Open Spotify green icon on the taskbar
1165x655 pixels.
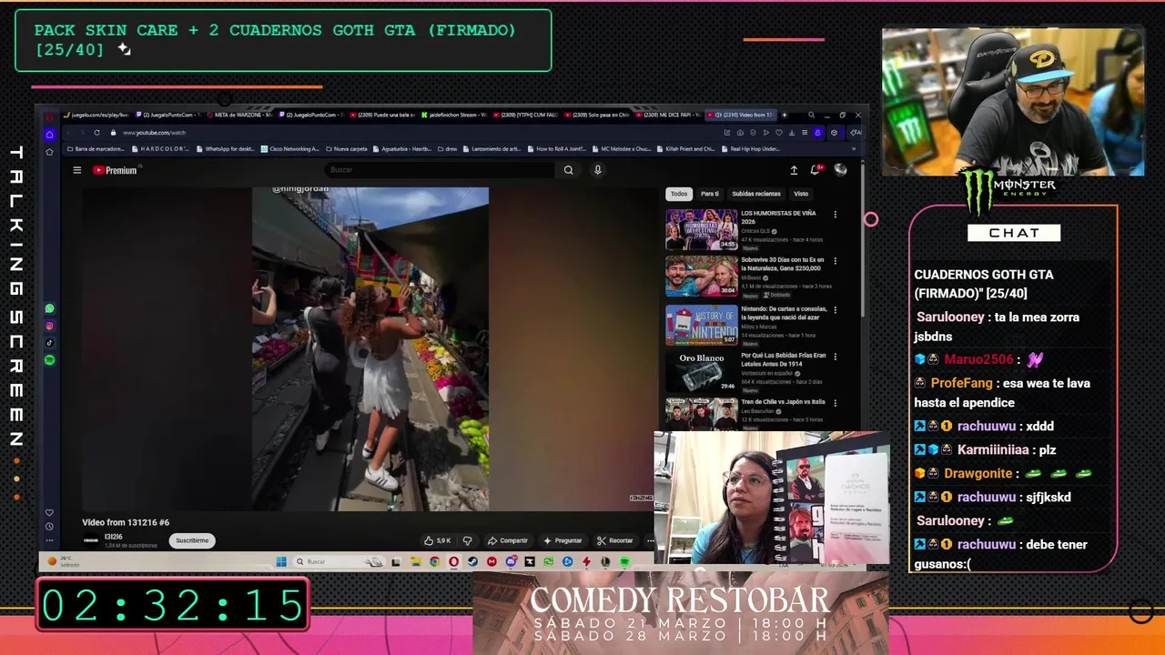(624, 561)
